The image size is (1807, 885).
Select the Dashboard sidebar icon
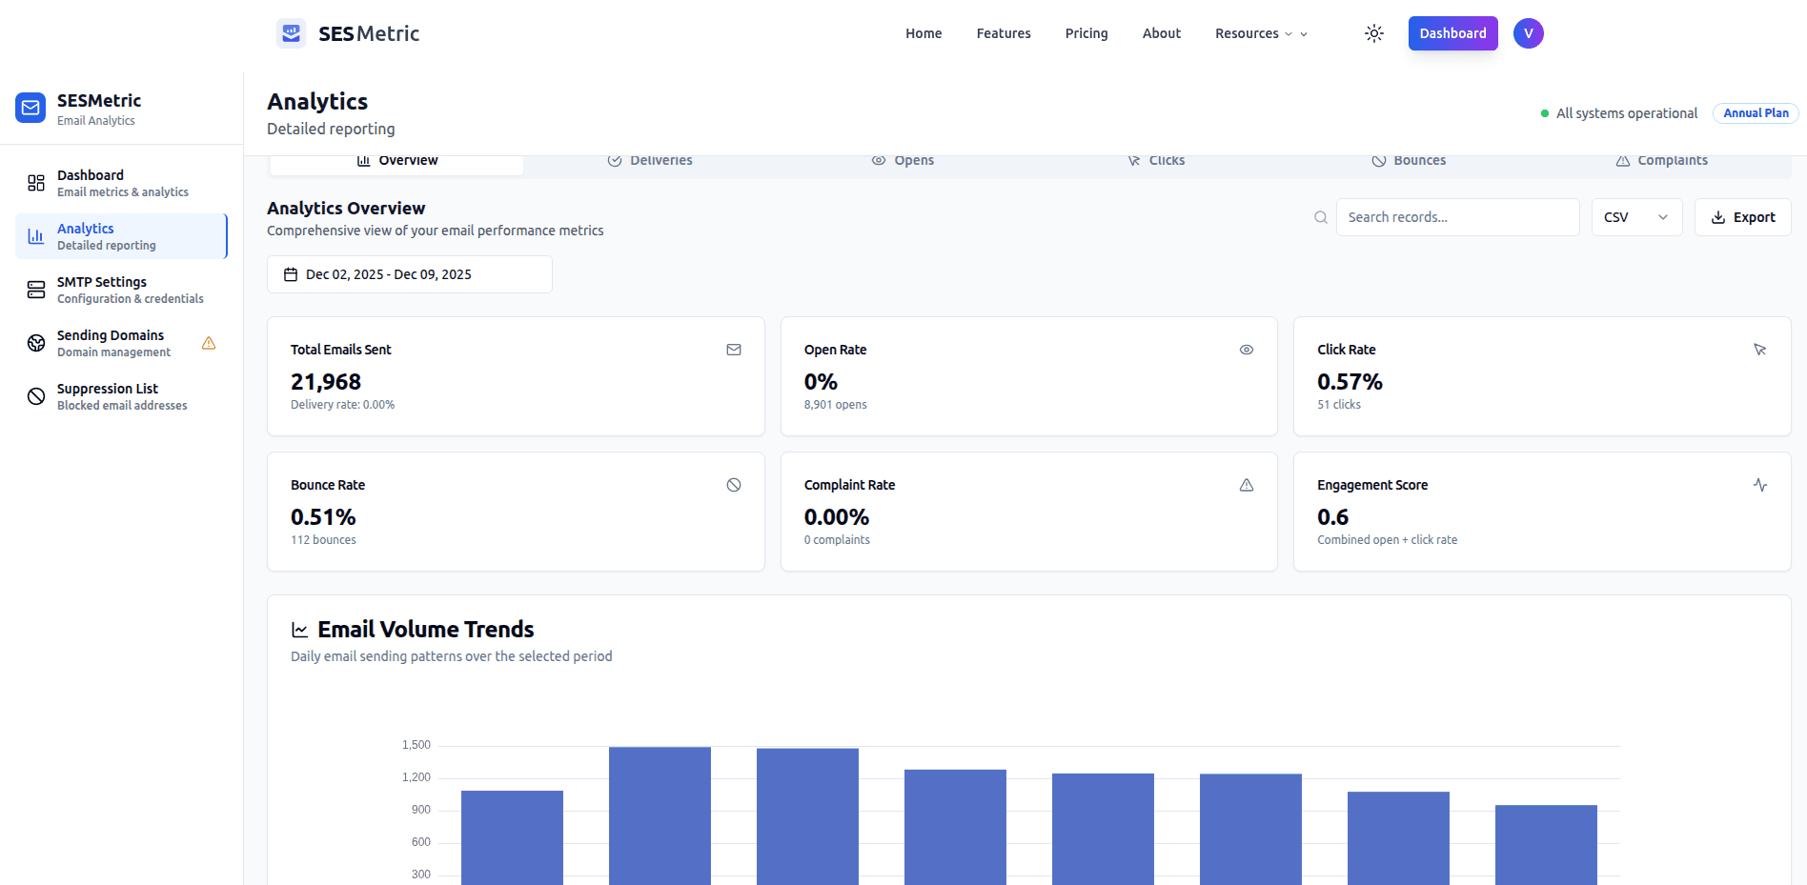35,182
